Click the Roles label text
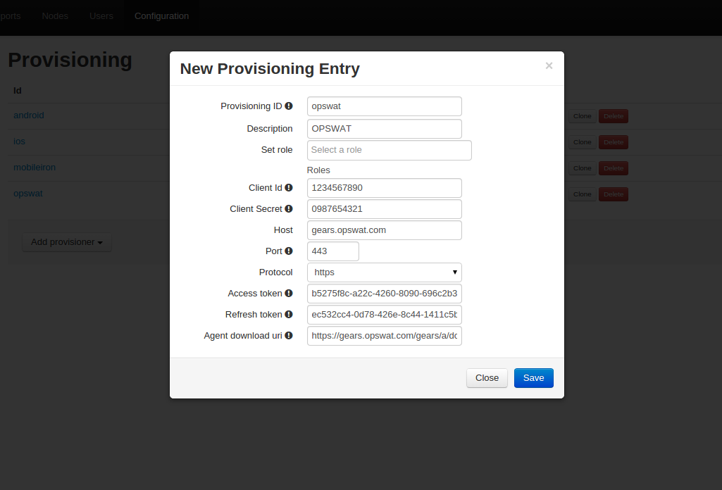The image size is (722, 490). (318, 170)
